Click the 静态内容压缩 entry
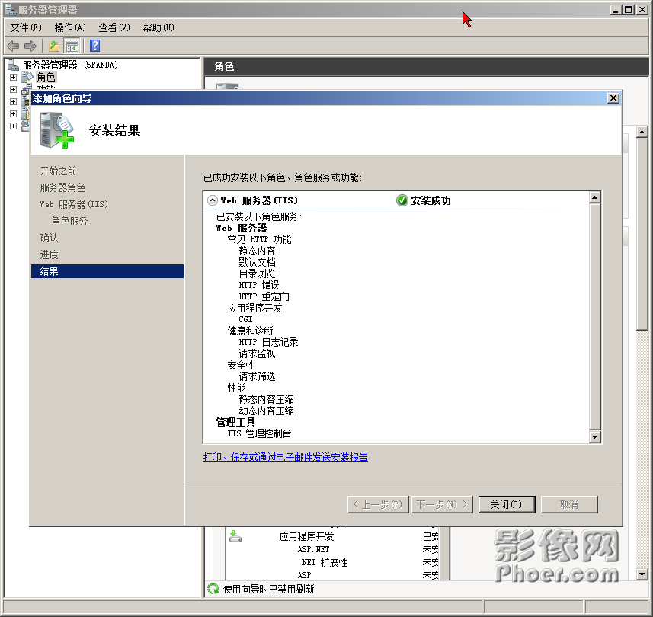 click(267, 399)
